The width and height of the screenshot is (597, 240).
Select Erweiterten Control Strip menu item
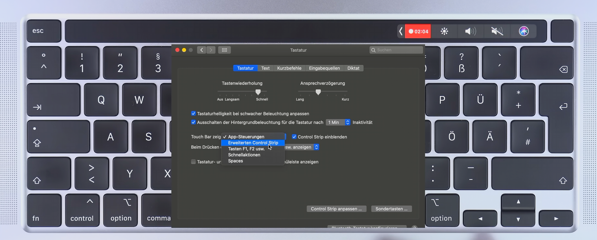click(x=253, y=143)
